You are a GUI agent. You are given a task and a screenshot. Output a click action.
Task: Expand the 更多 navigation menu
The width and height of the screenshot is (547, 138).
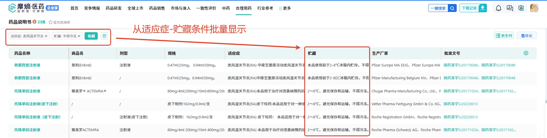click(x=285, y=8)
